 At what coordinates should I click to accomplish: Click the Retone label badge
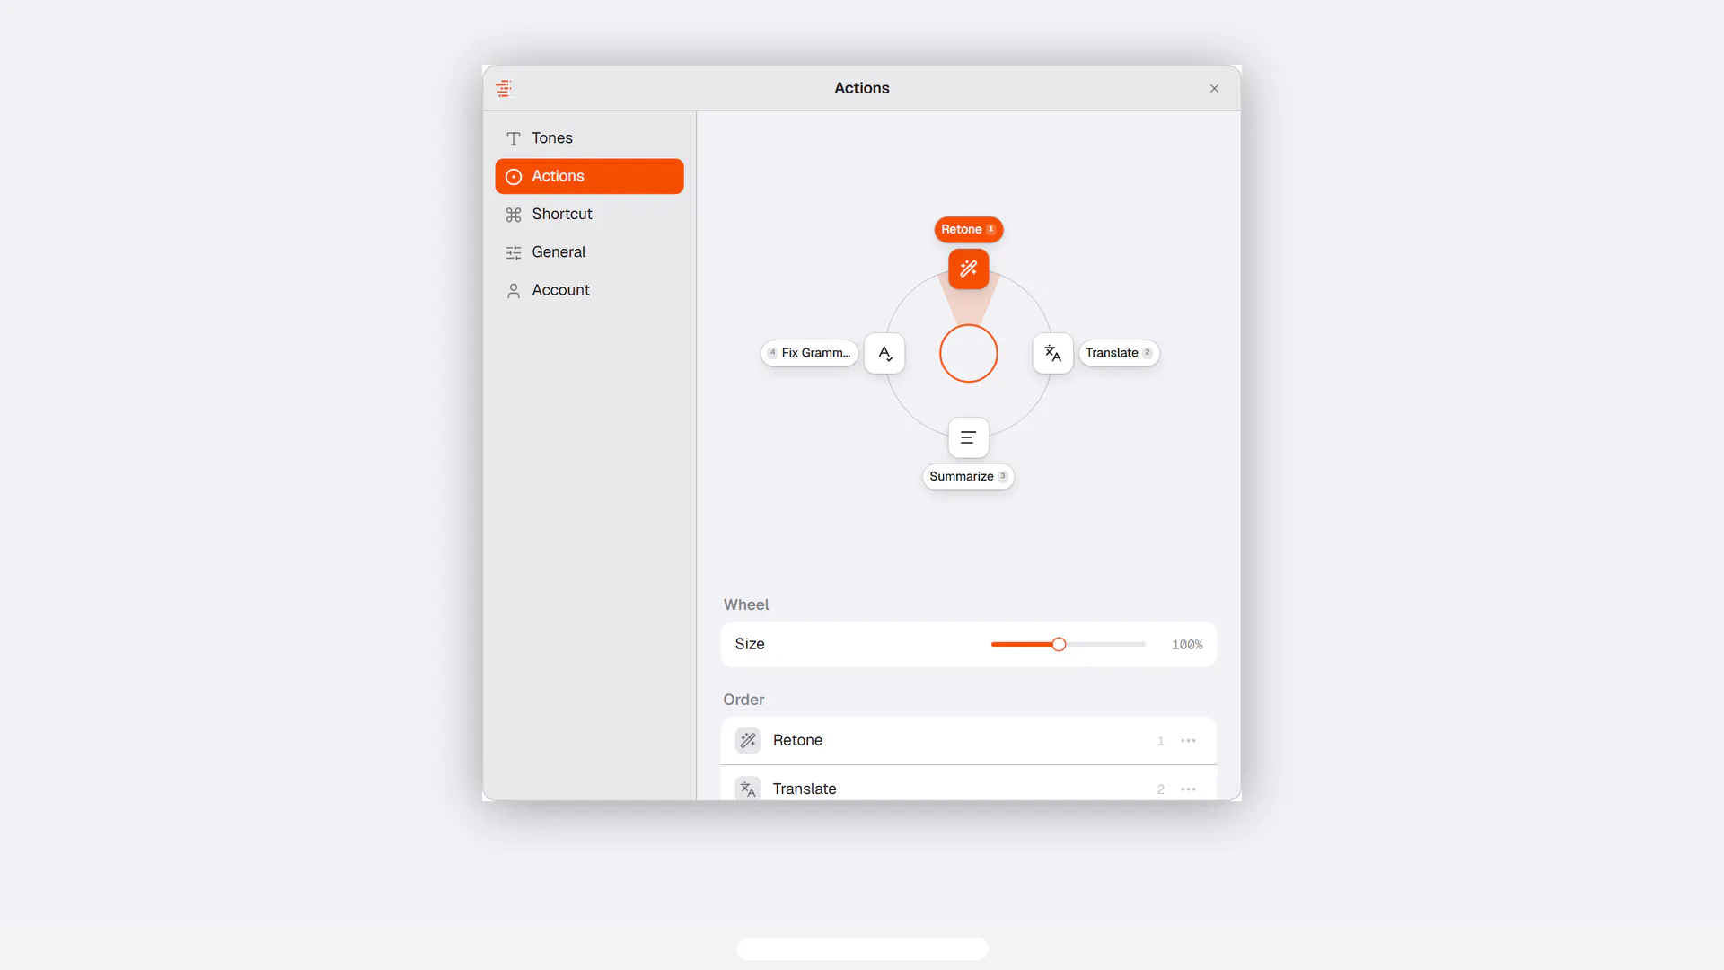[x=968, y=229]
